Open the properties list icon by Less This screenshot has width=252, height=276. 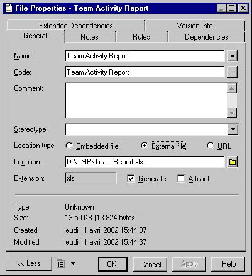(x=61, y=263)
